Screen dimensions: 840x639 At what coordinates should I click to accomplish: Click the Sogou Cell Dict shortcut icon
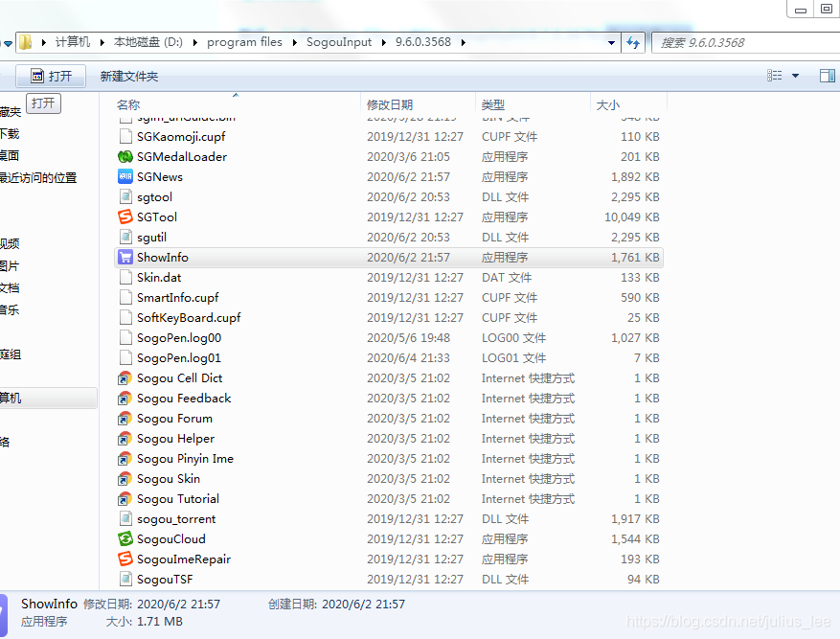[125, 378]
